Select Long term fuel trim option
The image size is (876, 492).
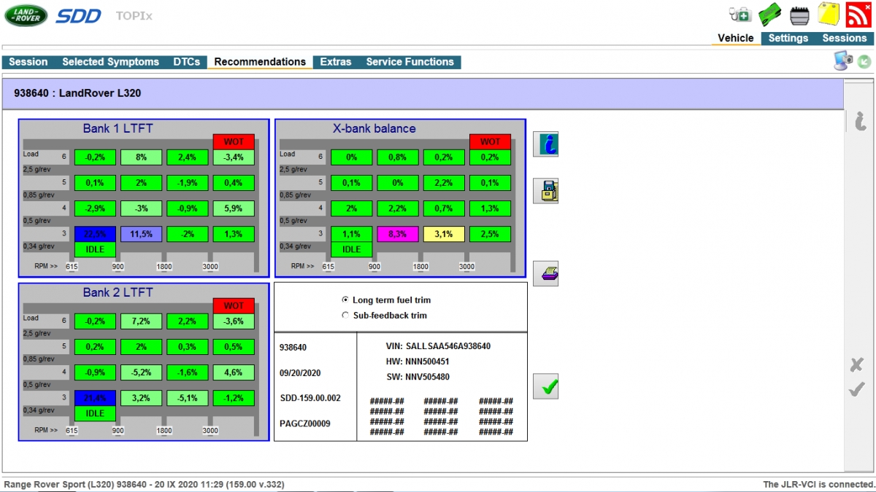[x=345, y=300]
